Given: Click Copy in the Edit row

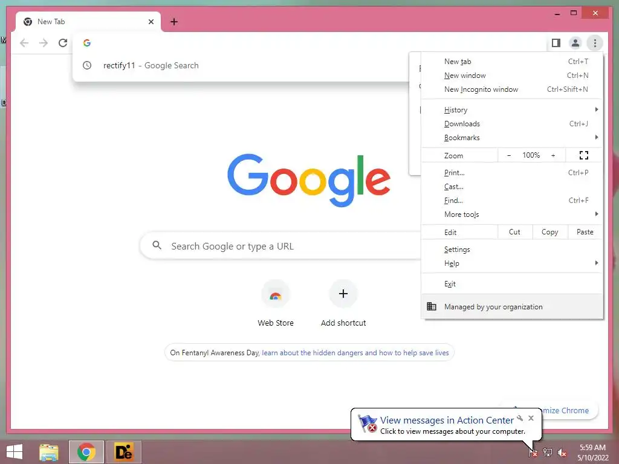Looking at the screenshot, I should (x=550, y=232).
